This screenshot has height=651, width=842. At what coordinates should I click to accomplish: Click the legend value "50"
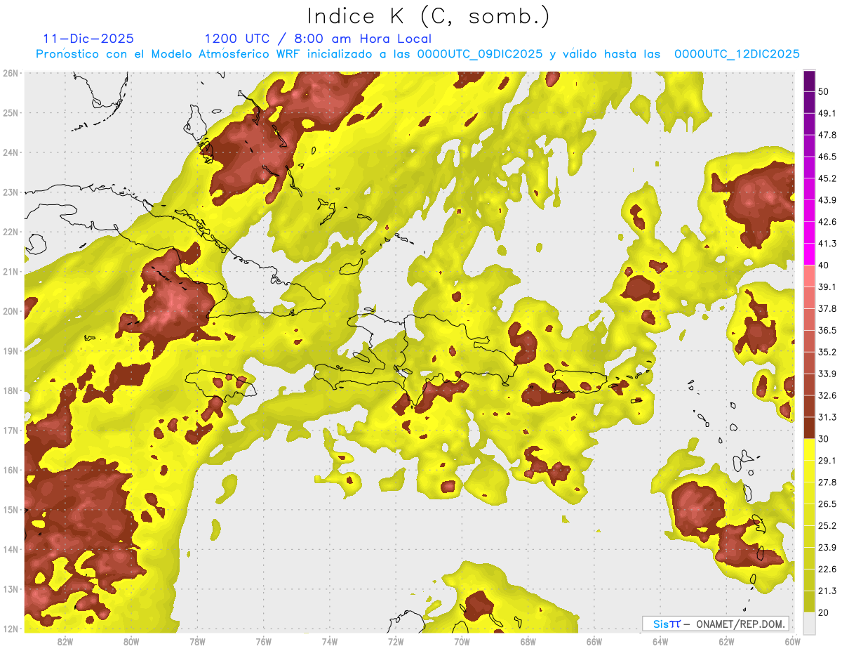824,92
